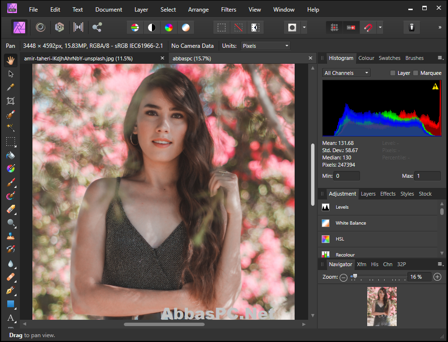Click the Navigator zoom 16 % field
Image resolution: width=448 pixels, height=342 pixels.
tap(419, 277)
